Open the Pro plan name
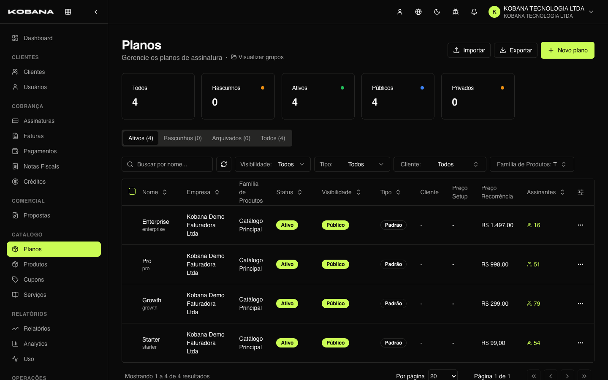 coord(147,261)
